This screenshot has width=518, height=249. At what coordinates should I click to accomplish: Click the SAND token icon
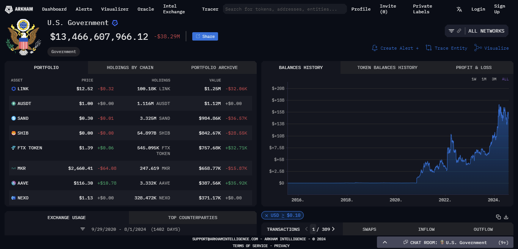14,118
